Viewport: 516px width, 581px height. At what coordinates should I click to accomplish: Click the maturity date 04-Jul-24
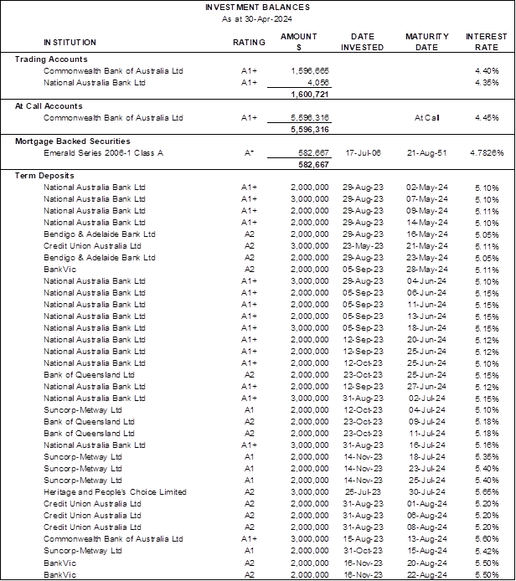(426, 410)
